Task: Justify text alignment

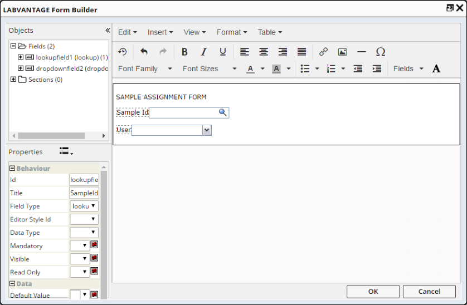Action: click(x=301, y=52)
